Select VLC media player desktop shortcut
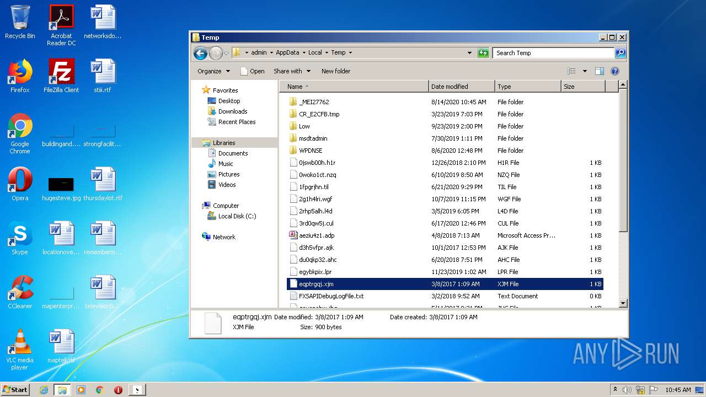The height and width of the screenshot is (397, 706). point(20,350)
